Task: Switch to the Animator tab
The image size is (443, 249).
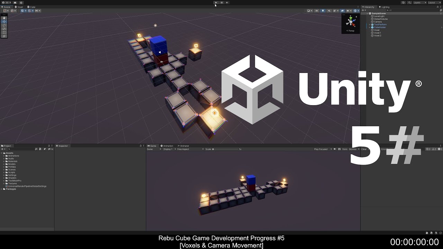Action: [x=183, y=146]
